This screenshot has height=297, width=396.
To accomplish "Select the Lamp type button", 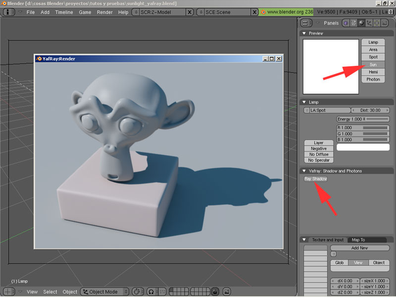I will tap(373, 42).
